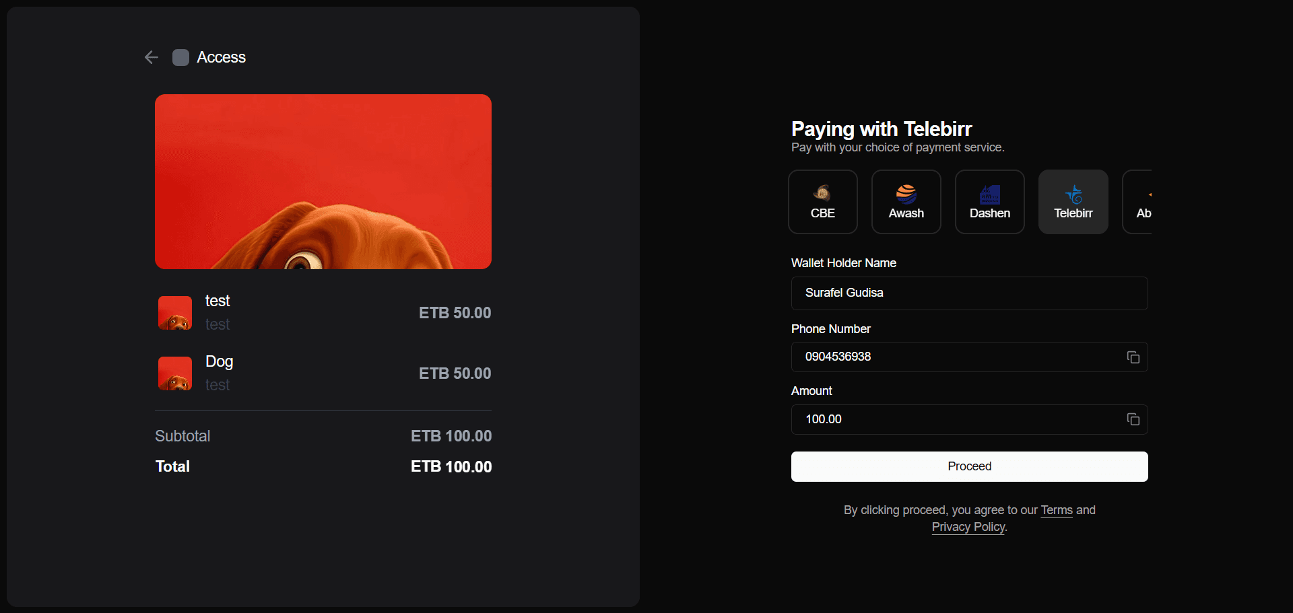Copy the phone number using the copy icon

[x=1133, y=357]
